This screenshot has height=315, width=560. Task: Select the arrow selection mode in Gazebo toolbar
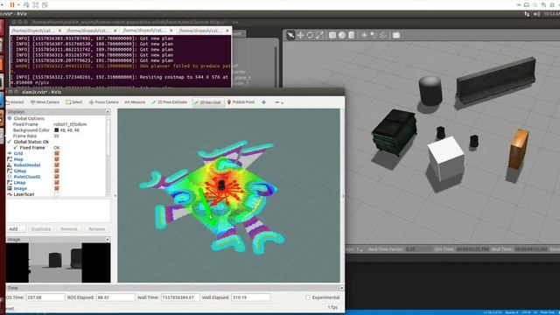[290, 35]
